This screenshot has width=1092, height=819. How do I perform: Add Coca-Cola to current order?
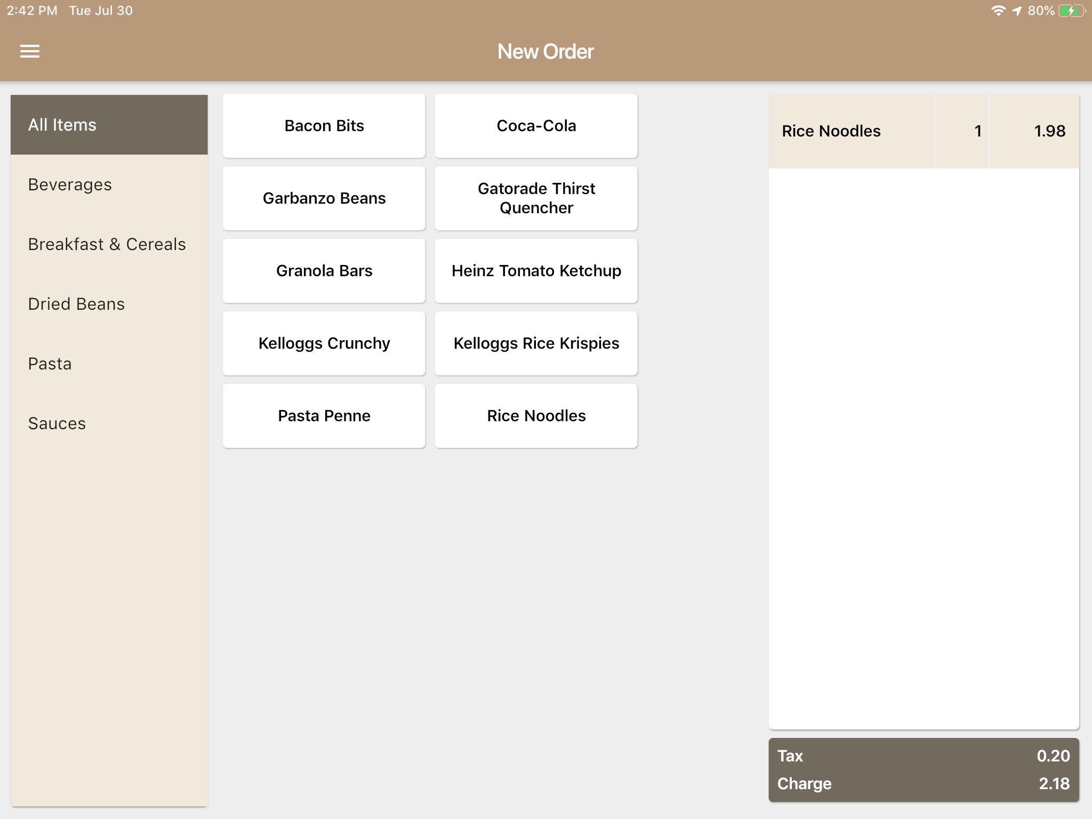[x=536, y=126]
